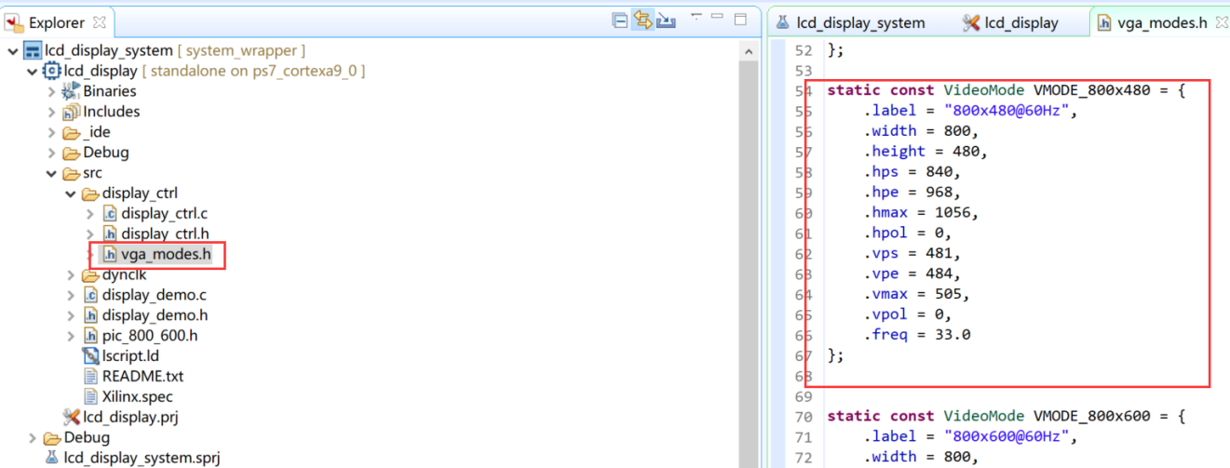Toggle Link with Editor in Explorer
Viewport: 1230px width, 468px height.
click(642, 20)
